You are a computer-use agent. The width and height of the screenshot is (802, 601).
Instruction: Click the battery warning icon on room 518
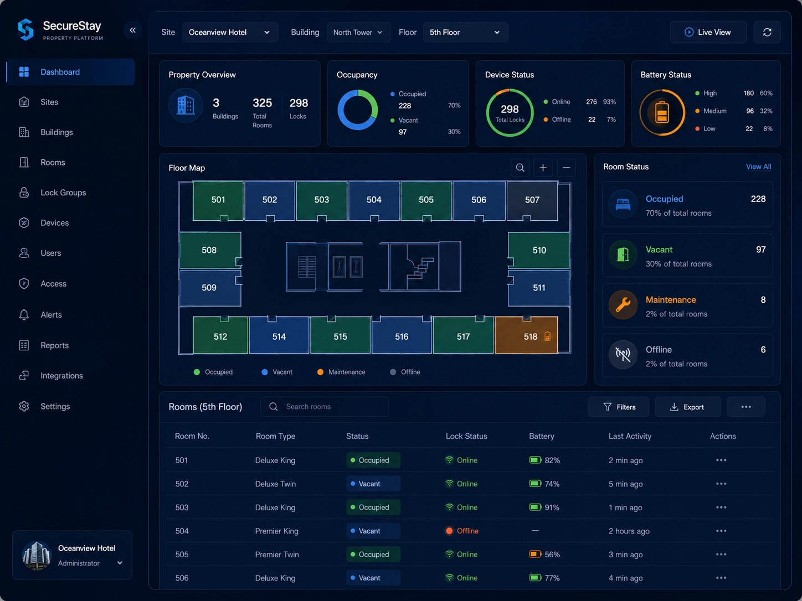[x=547, y=336]
